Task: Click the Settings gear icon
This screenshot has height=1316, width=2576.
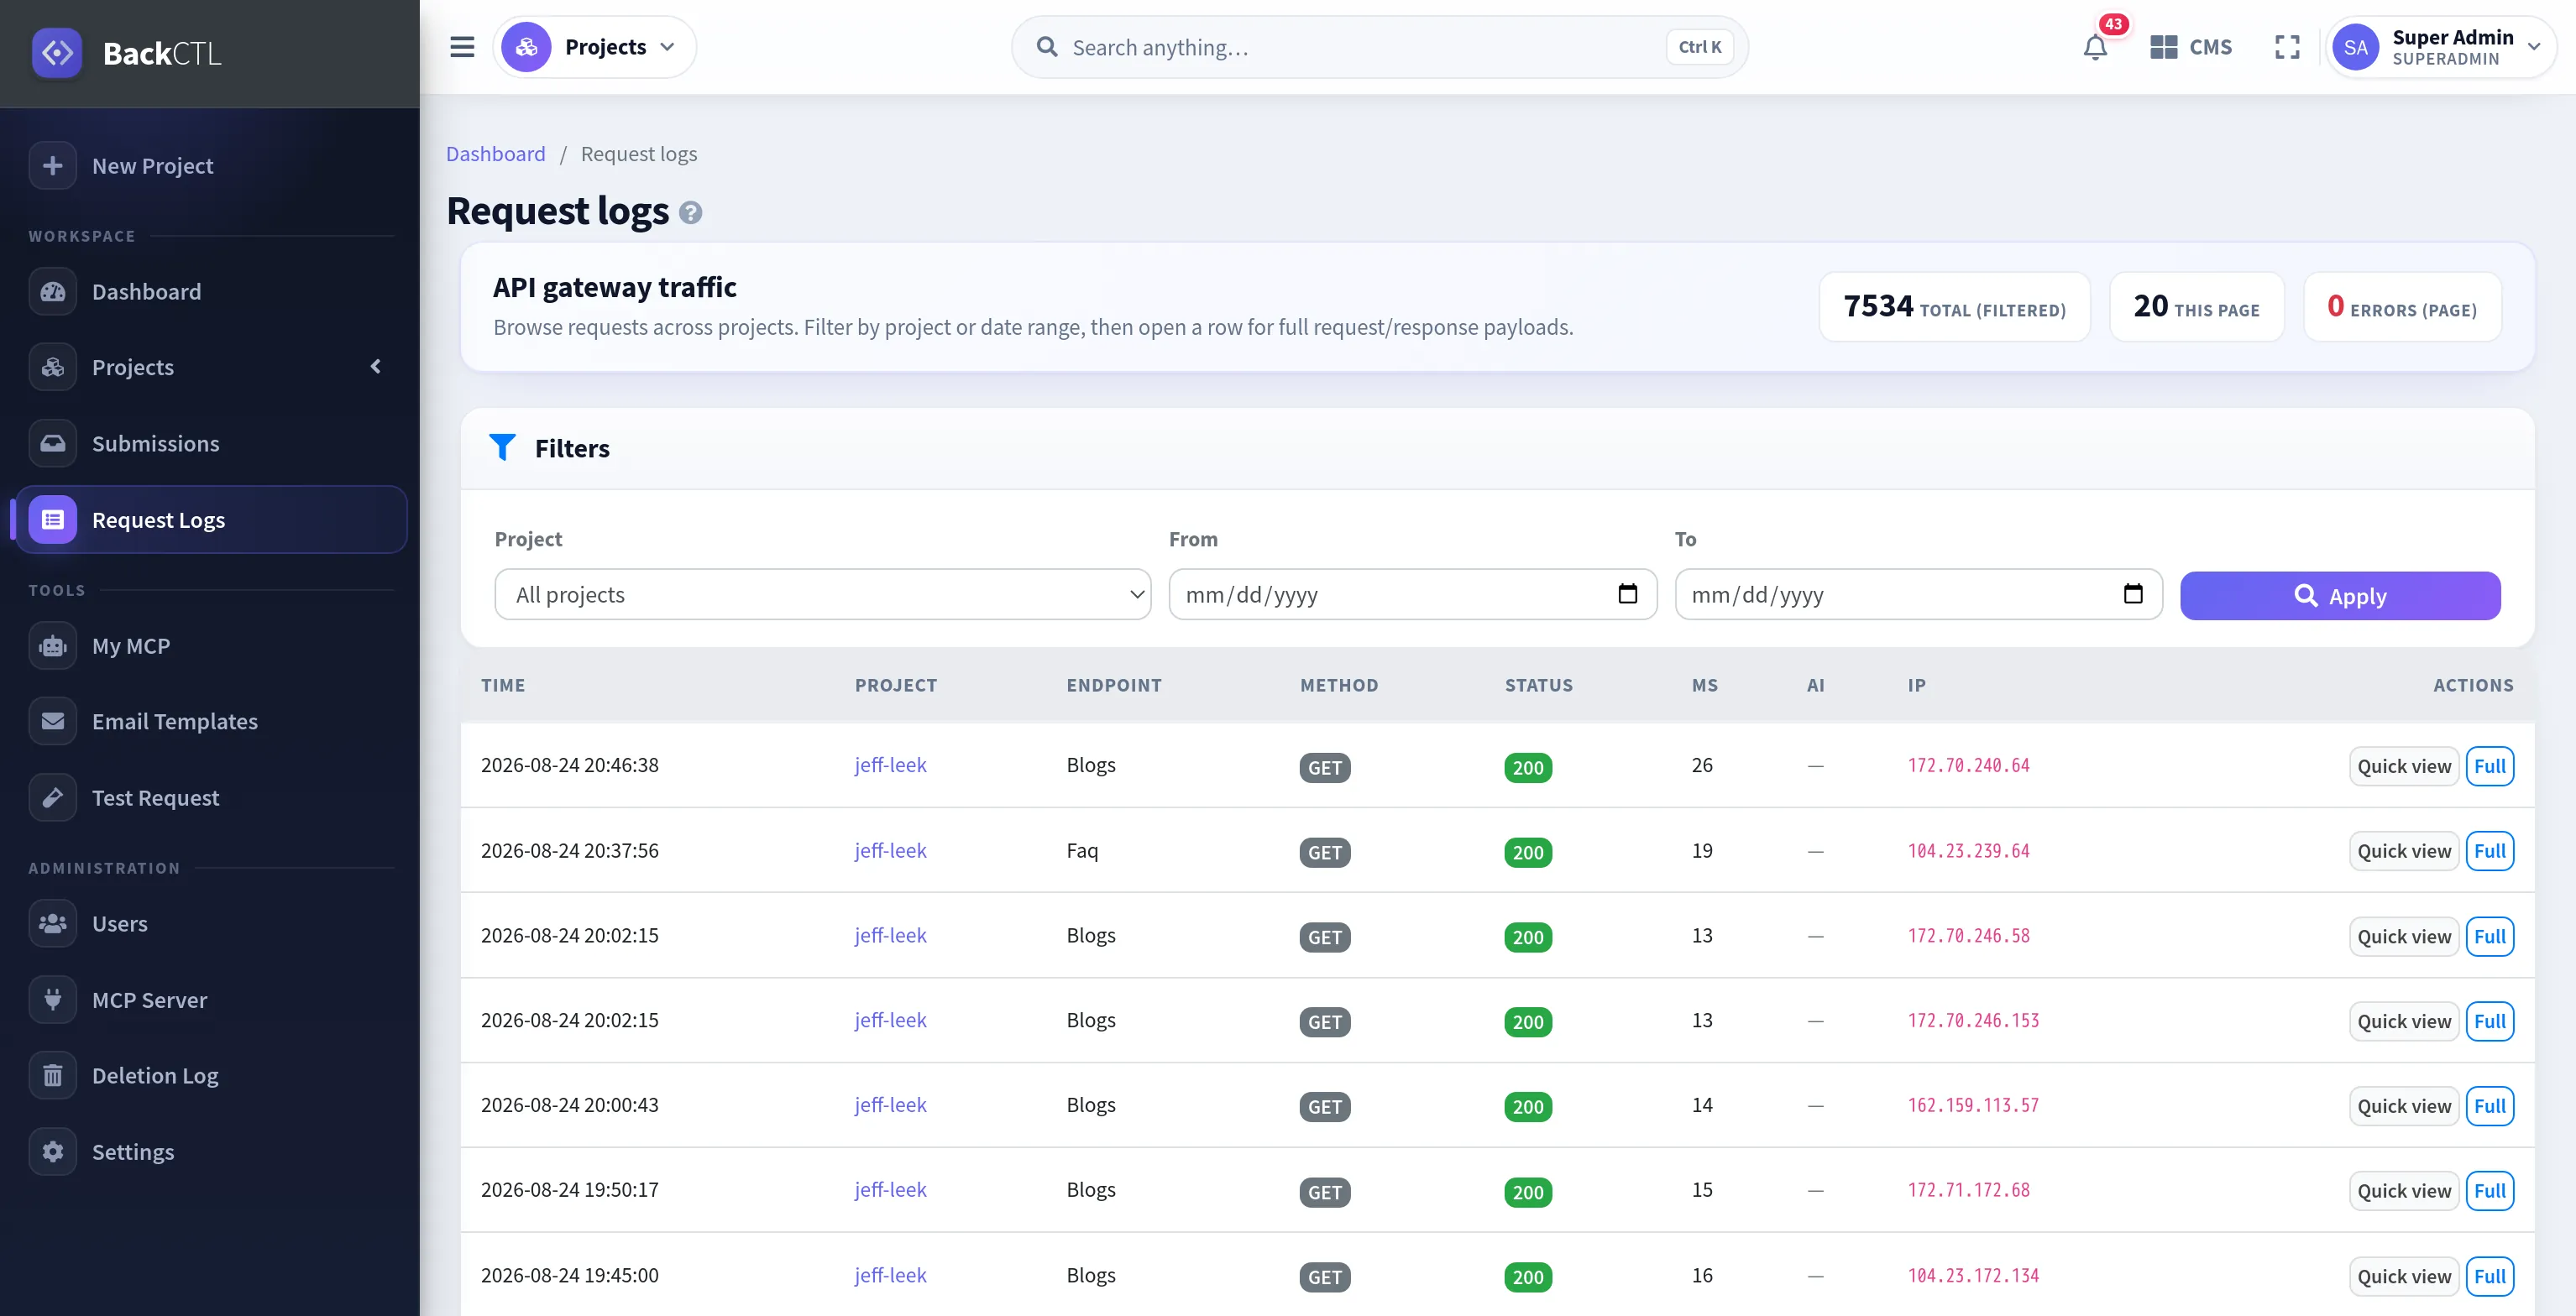Action: 53,1151
